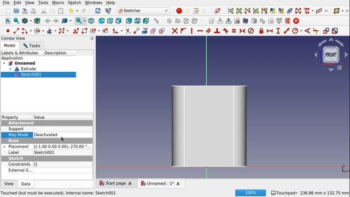350x197 pixels.
Task: Set the view to Front using toolbar cube
Action: pos(102,21)
